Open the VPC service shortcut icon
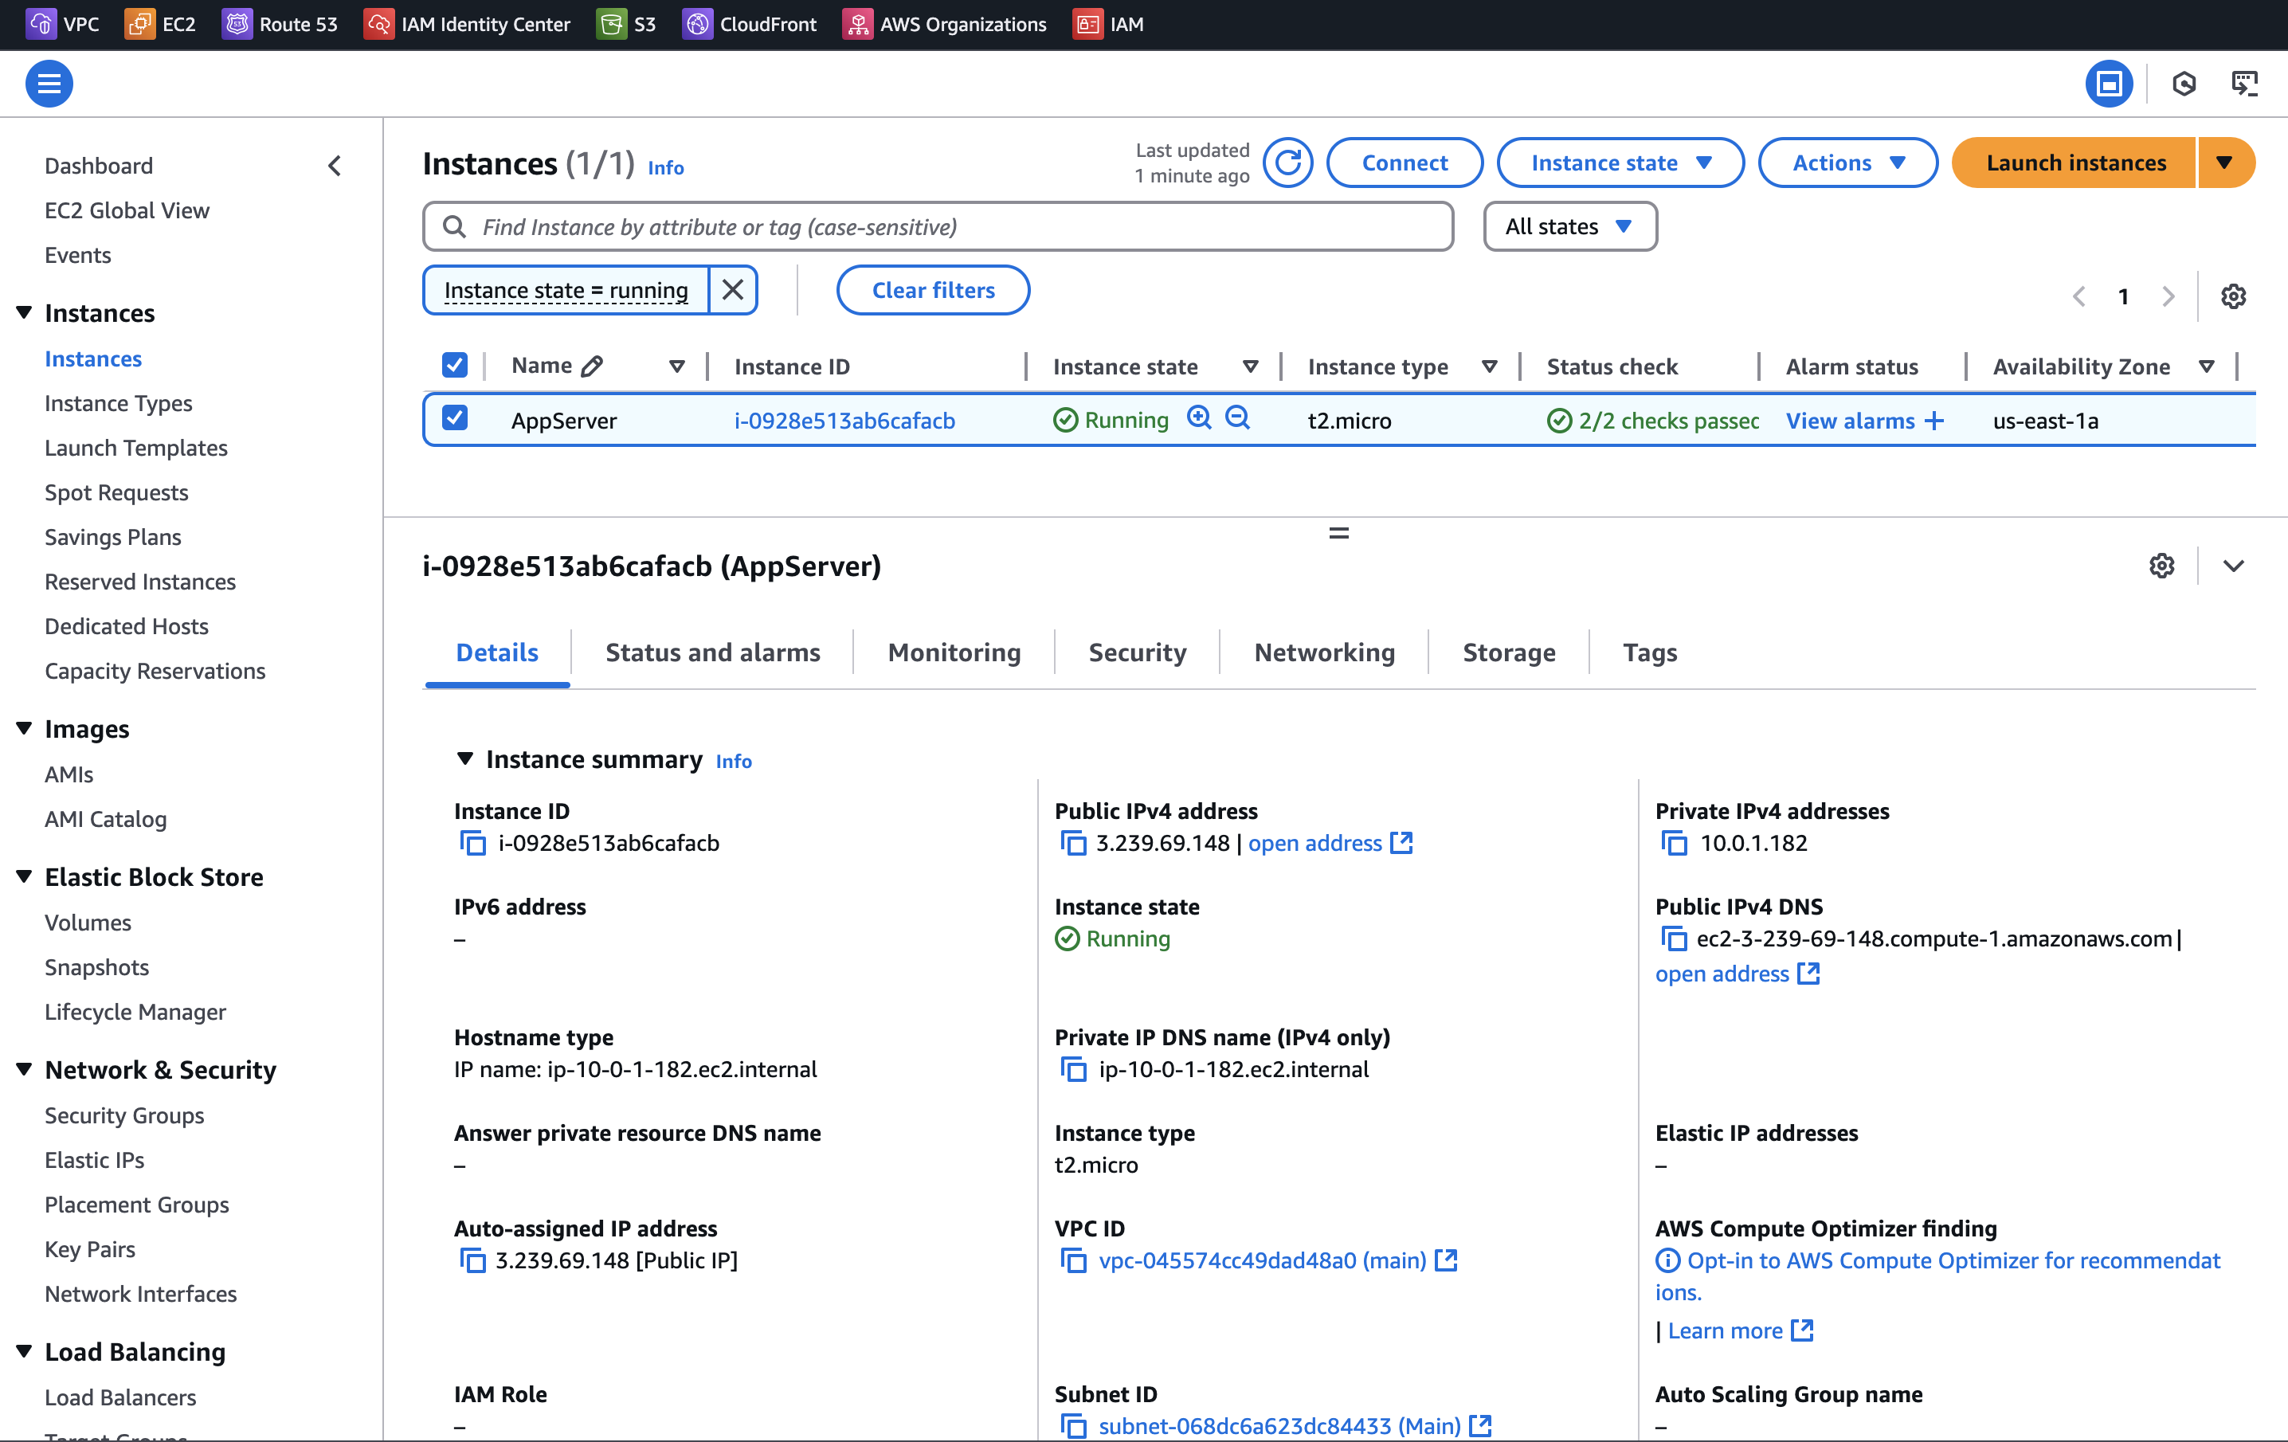Screen dimensions: 2288x1442 pos(41,24)
